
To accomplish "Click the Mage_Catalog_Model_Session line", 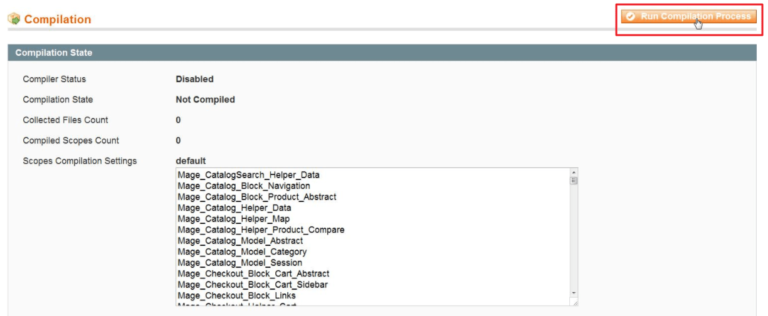I will tap(239, 263).
